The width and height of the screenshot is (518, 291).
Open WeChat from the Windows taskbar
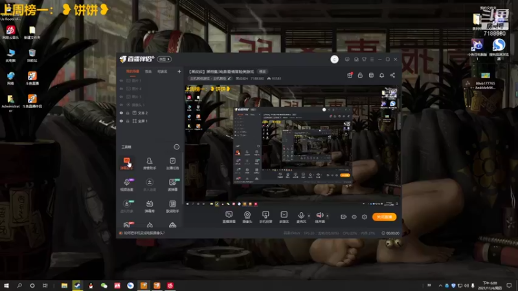(104, 285)
